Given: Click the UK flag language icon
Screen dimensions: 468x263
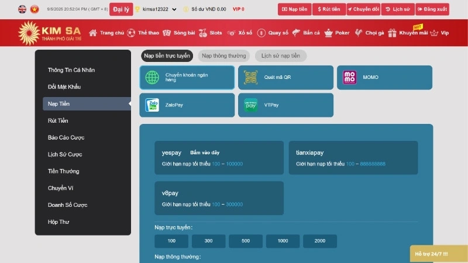Looking at the screenshot, I should click(x=22, y=9).
